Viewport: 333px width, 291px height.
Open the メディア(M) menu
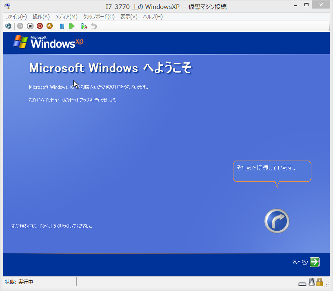(66, 17)
